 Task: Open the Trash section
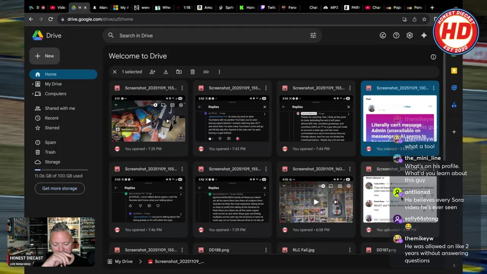(50, 152)
